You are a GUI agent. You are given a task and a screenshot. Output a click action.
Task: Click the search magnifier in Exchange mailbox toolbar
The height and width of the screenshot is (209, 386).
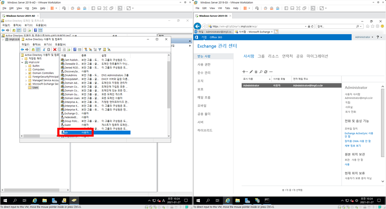261,72
